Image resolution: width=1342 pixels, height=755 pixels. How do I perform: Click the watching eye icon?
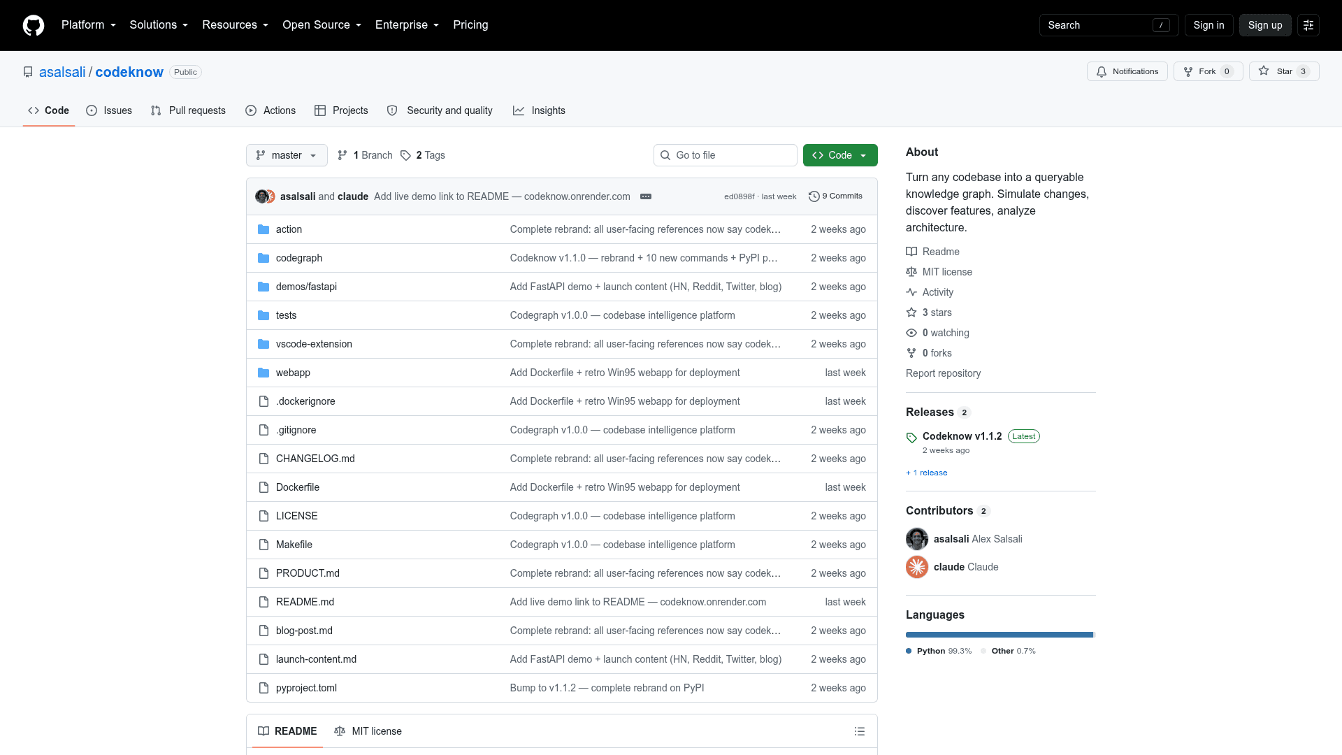click(x=911, y=333)
